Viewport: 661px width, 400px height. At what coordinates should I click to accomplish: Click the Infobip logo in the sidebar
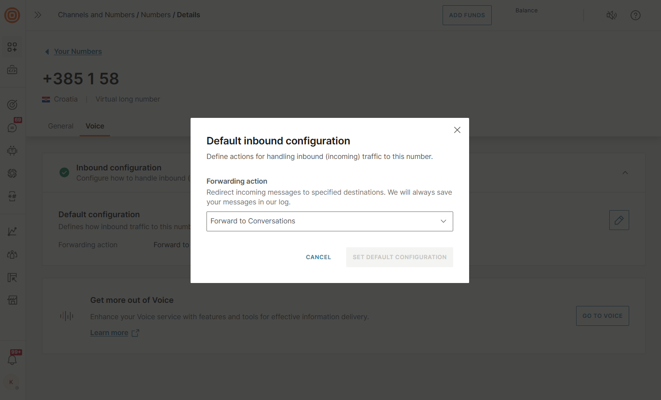pyautogui.click(x=12, y=15)
